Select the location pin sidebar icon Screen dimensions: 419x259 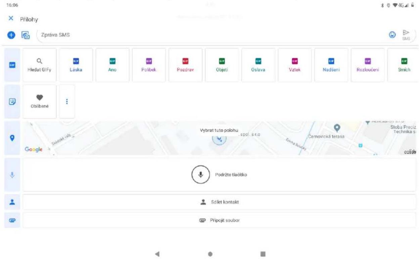pyautogui.click(x=12, y=138)
